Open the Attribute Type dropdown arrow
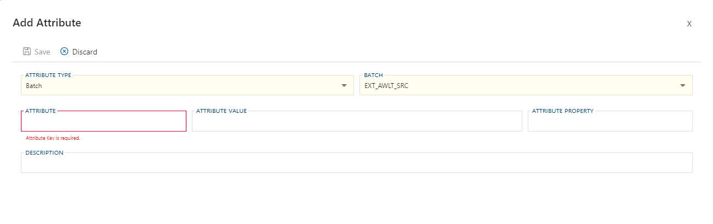The image size is (713, 224). tap(344, 86)
